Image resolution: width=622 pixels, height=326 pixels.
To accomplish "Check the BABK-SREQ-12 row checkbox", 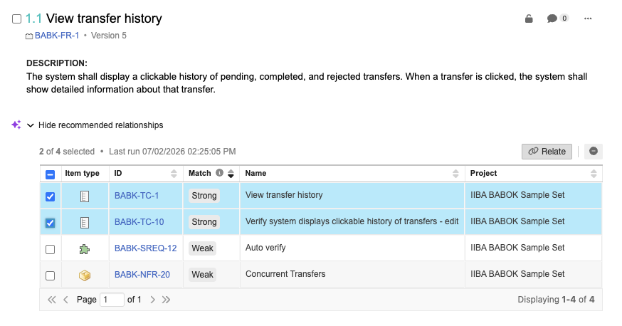I will tap(50, 249).
